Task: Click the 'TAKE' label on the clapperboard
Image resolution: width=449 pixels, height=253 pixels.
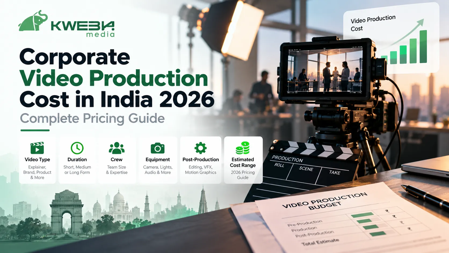Action: (x=335, y=172)
